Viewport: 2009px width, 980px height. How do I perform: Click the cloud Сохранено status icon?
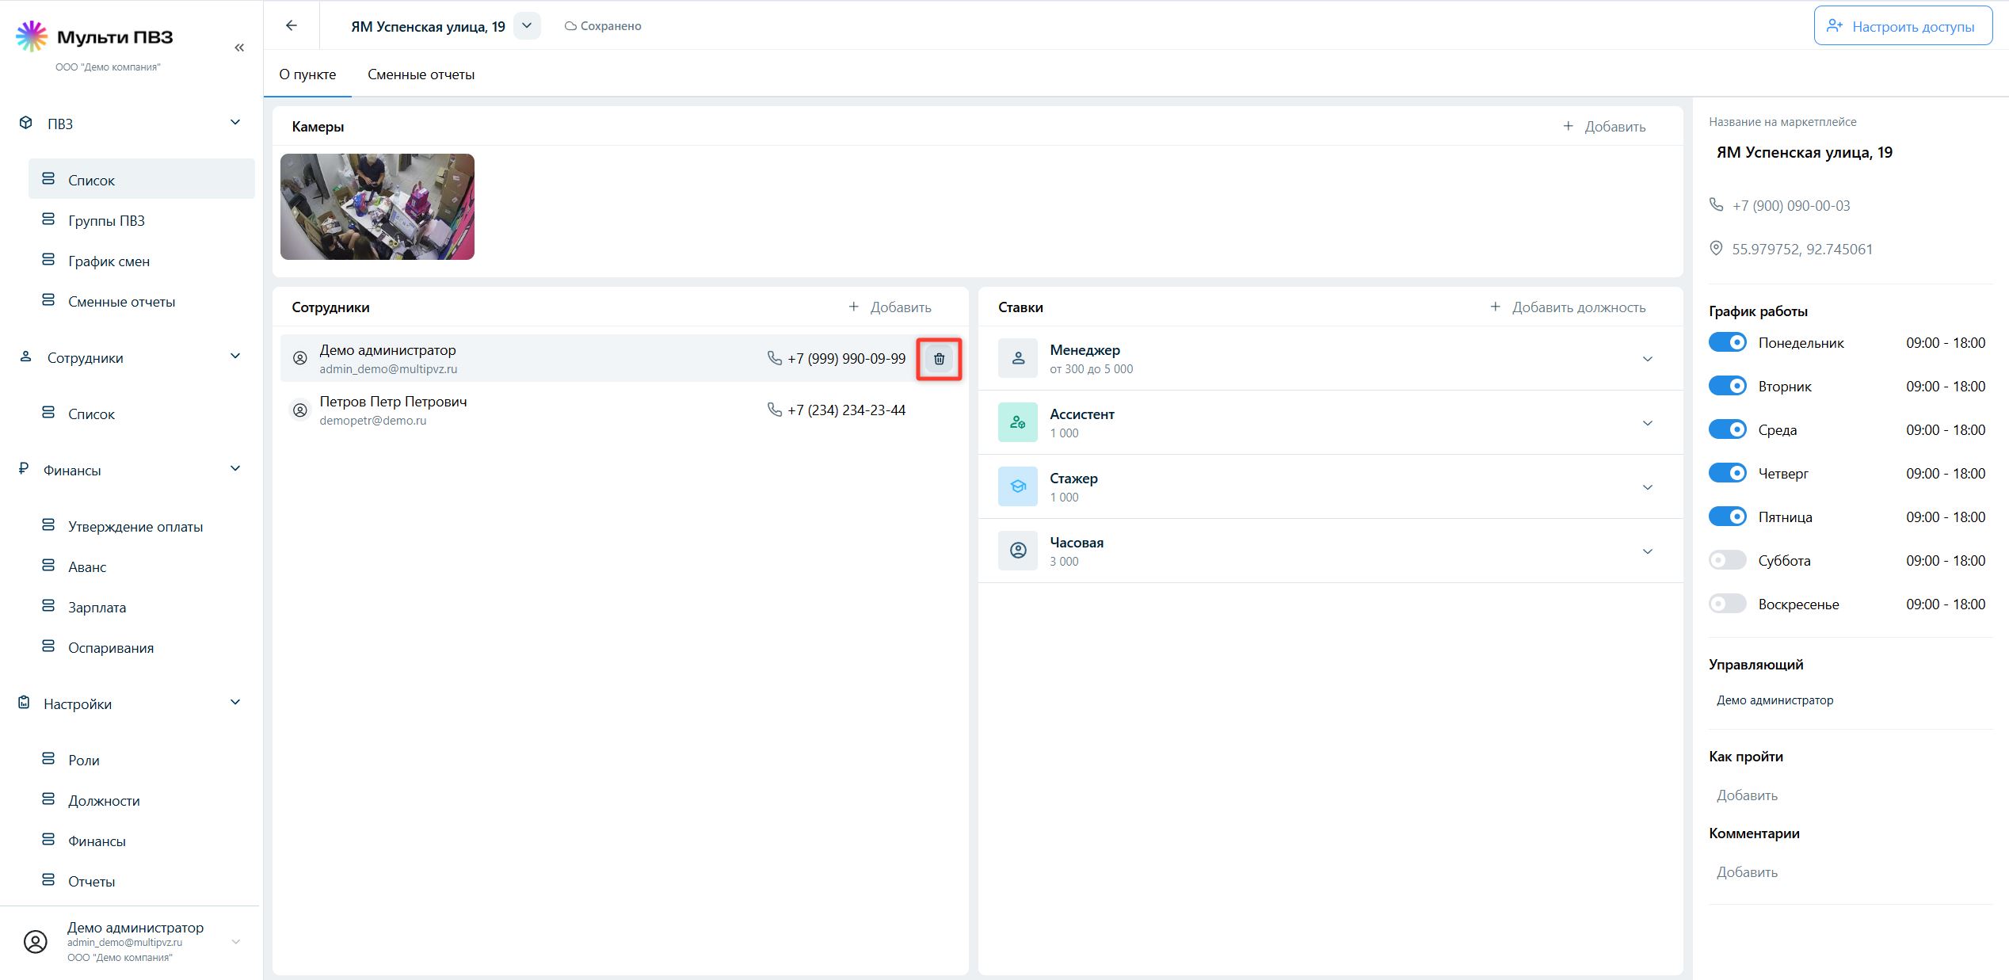[570, 26]
